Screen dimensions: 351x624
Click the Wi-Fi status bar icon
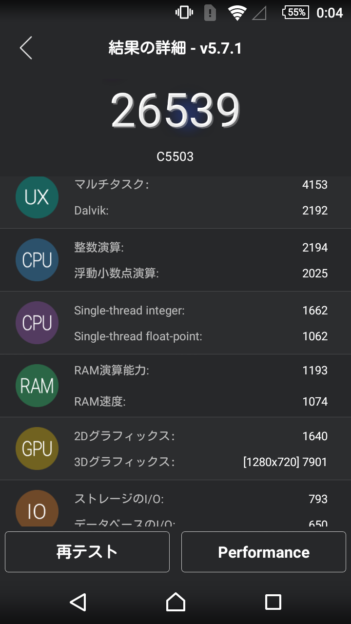[237, 13]
